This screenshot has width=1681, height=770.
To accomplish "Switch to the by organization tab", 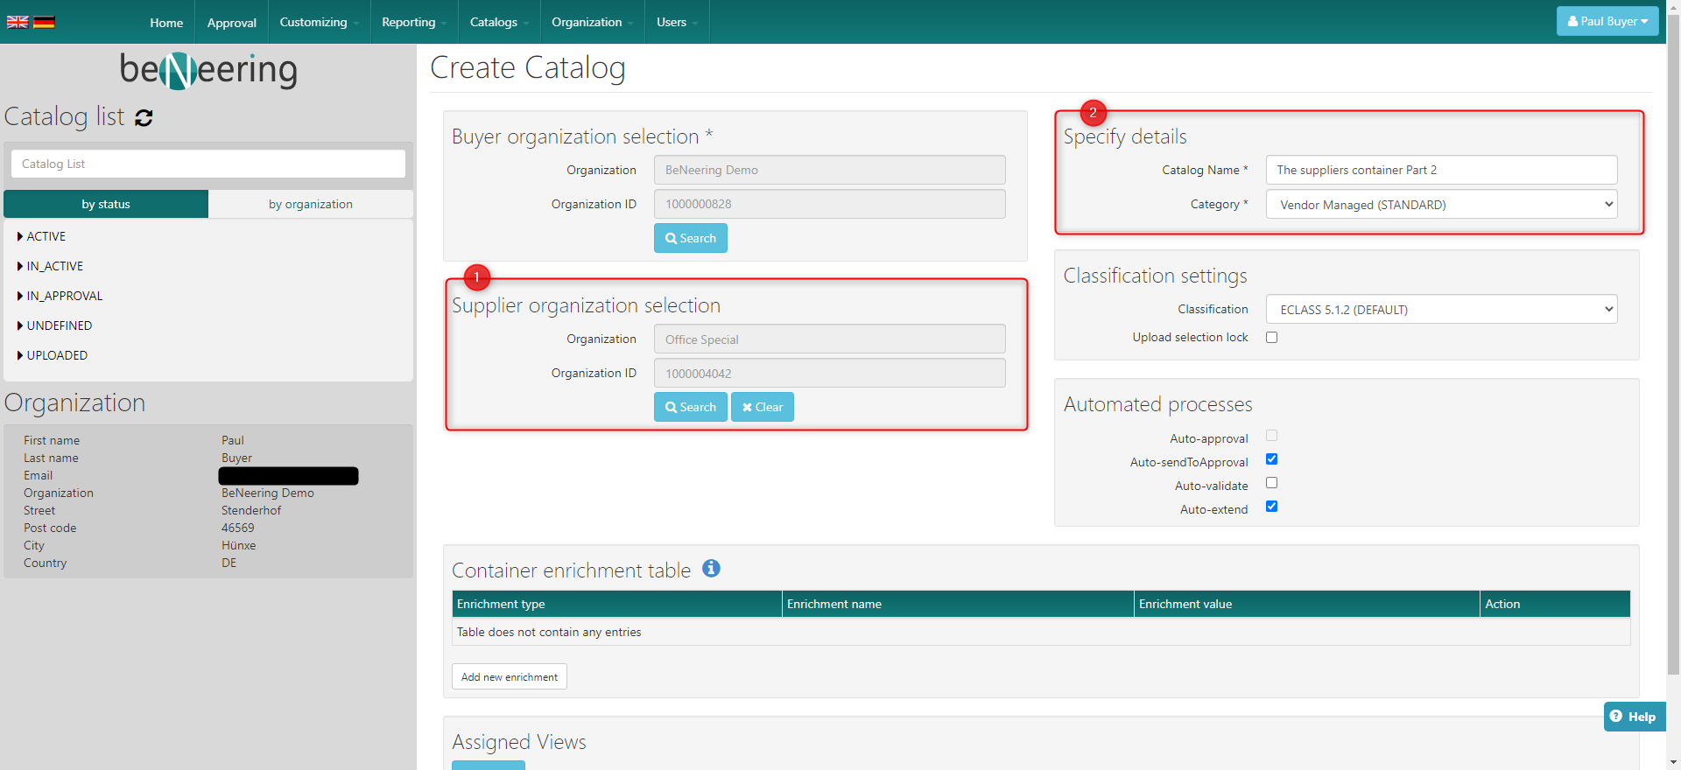I will pos(310,204).
